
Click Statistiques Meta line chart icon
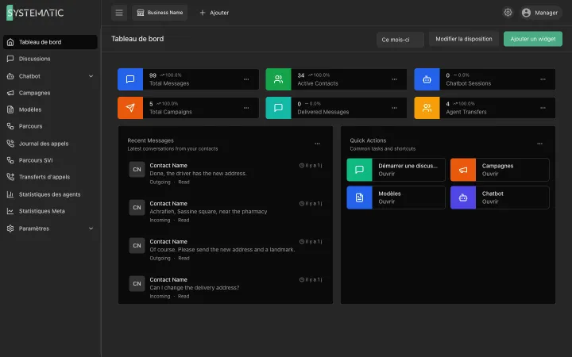click(x=10, y=211)
